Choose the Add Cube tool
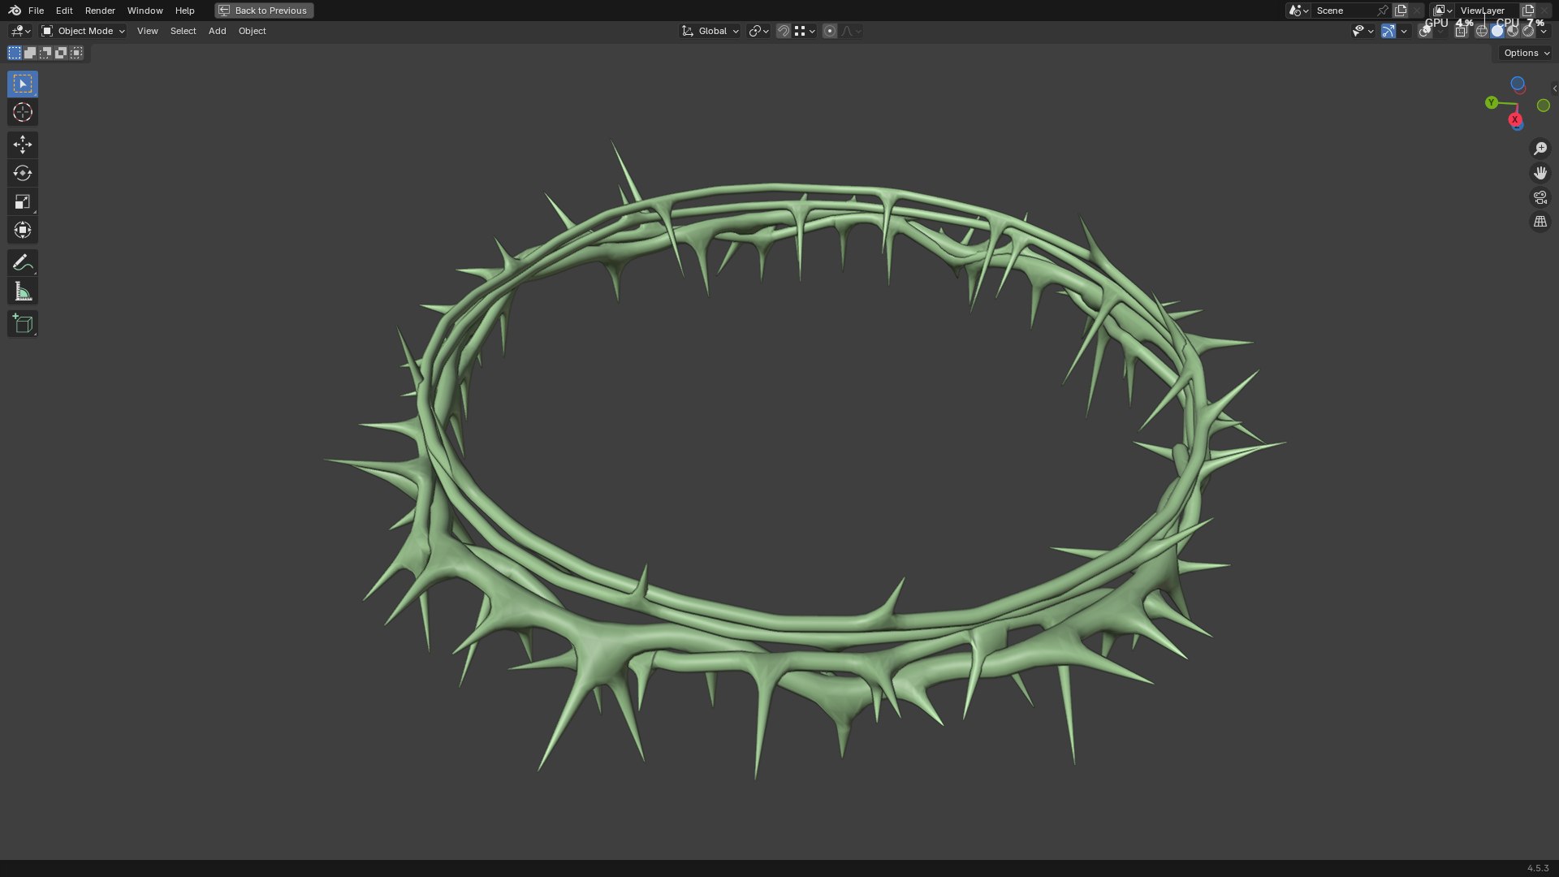 (x=23, y=323)
